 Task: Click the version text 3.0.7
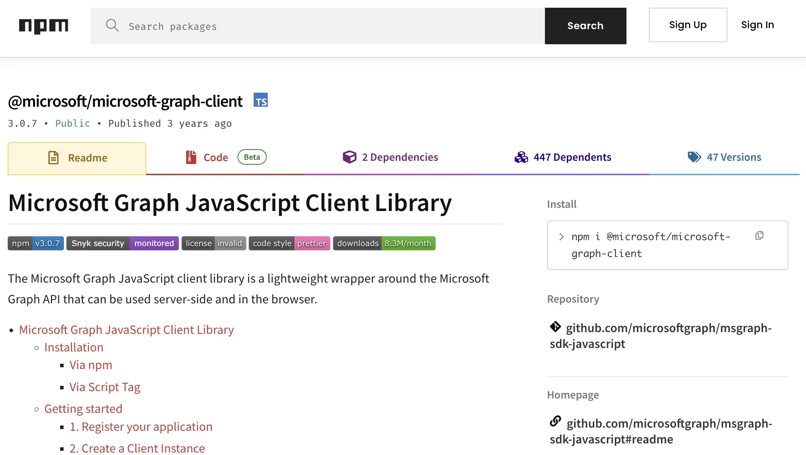pyautogui.click(x=22, y=124)
